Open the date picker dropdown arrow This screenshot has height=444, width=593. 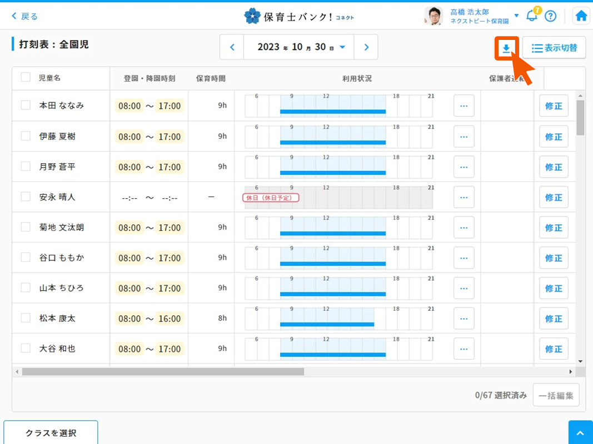click(342, 47)
